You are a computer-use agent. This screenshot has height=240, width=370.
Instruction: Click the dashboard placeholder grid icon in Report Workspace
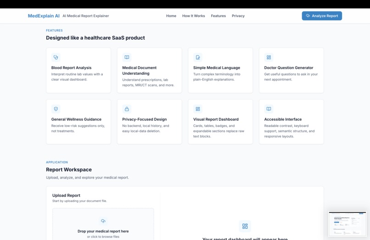[245, 226]
